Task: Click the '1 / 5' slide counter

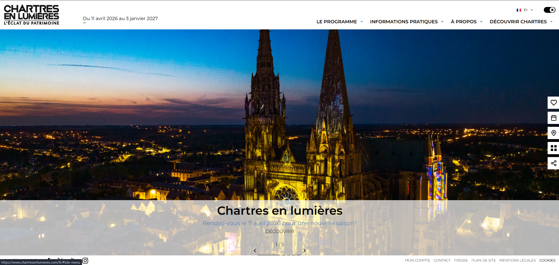Action: coord(279,244)
